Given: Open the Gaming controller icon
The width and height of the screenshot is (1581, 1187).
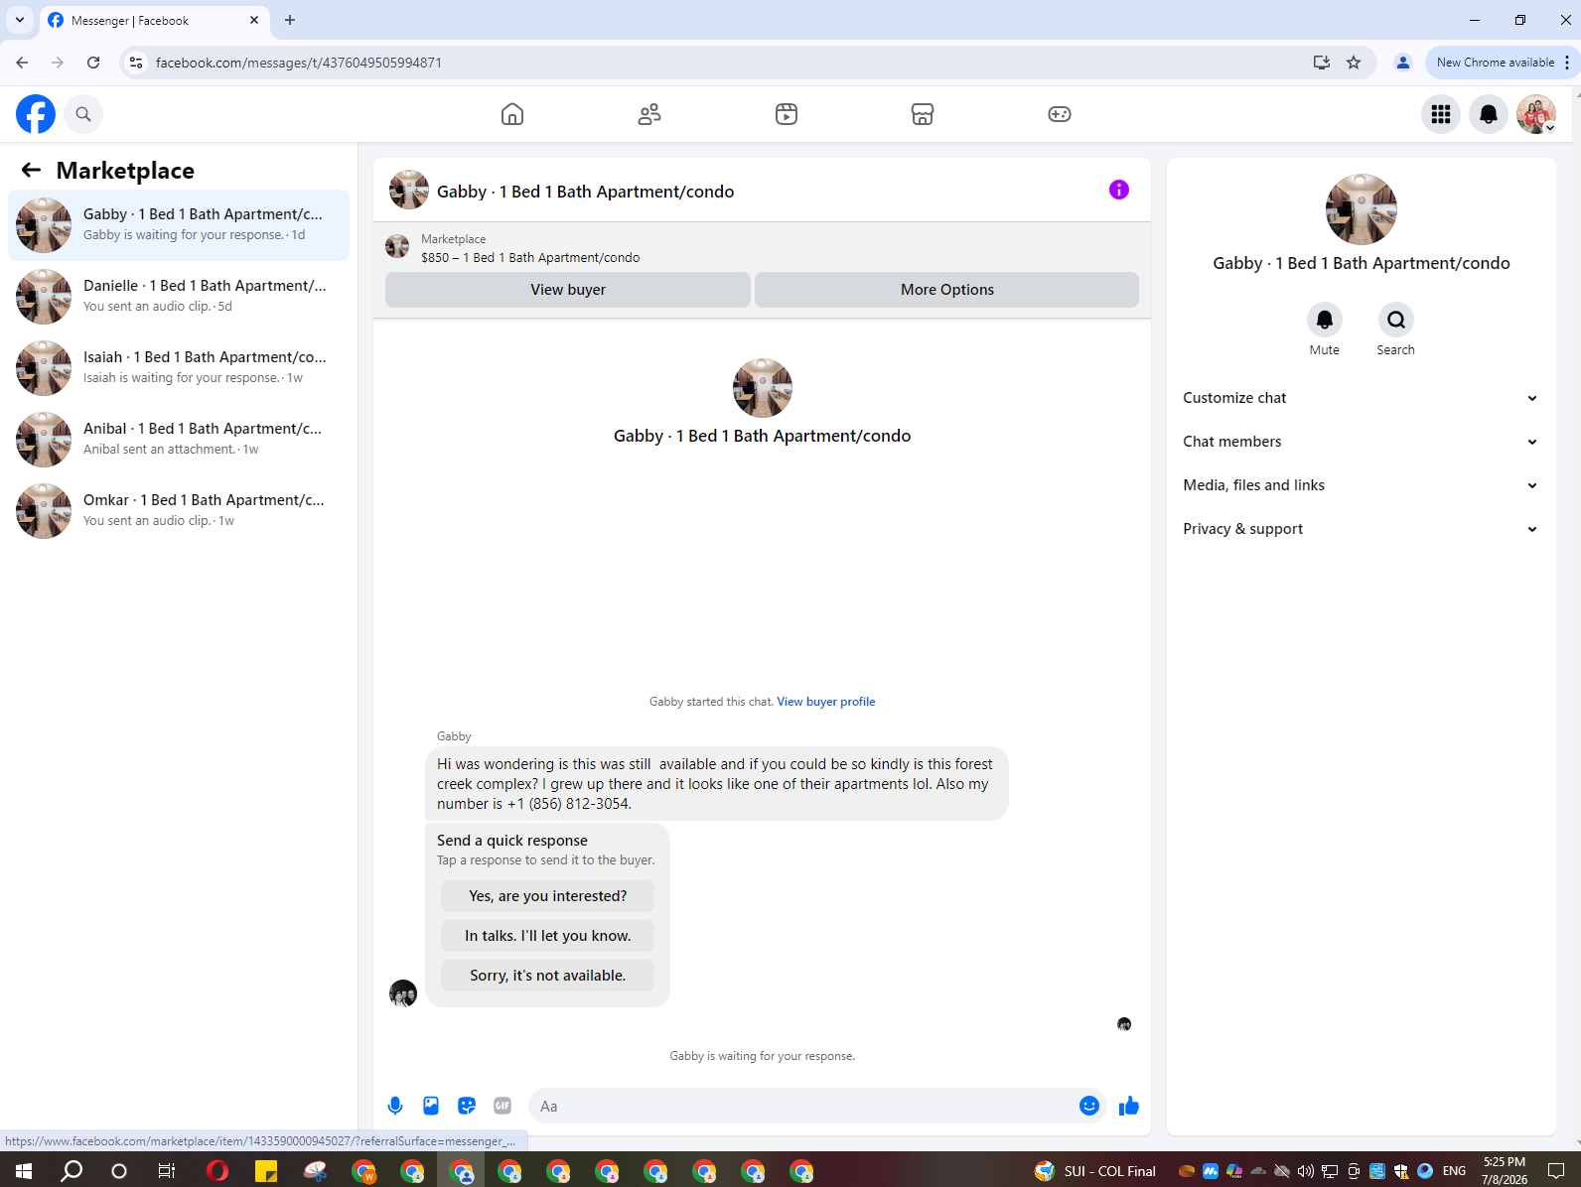Looking at the screenshot, I should 1060,114.
